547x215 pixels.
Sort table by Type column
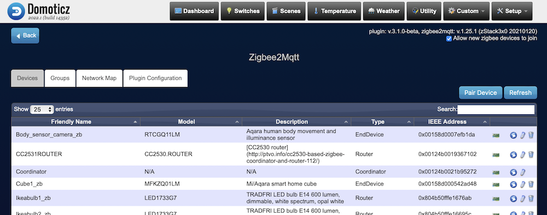382,122
